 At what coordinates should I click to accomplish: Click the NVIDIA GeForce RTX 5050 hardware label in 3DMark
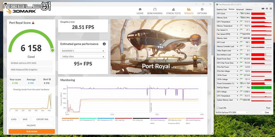[x=31, y=63]
